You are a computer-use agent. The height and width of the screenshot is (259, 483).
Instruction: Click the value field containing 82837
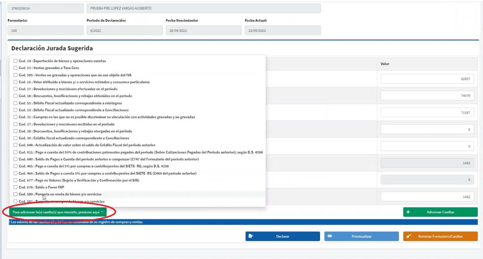click(x=427, y=79)
